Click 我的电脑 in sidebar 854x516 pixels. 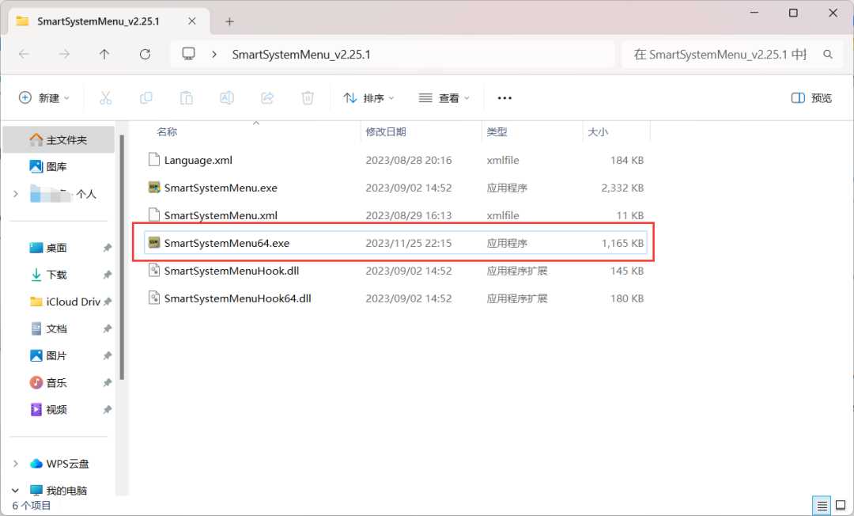click(x=66, y=491)
